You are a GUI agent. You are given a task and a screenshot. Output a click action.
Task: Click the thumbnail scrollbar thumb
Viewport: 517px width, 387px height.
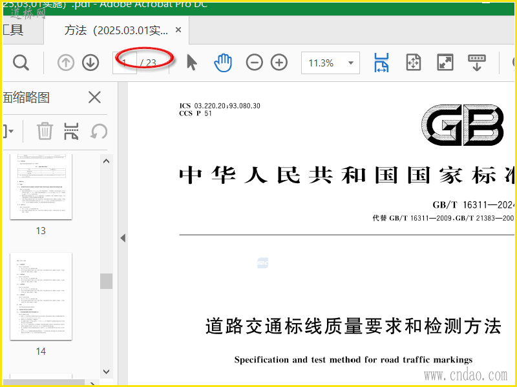[x=106, y=281]
